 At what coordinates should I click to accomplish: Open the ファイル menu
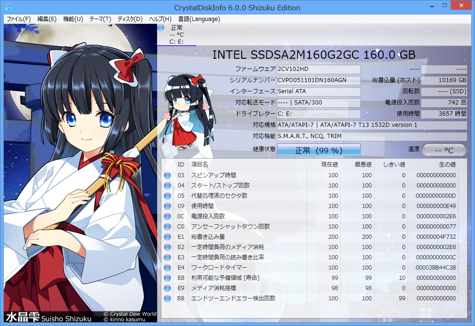pos(17,19)
